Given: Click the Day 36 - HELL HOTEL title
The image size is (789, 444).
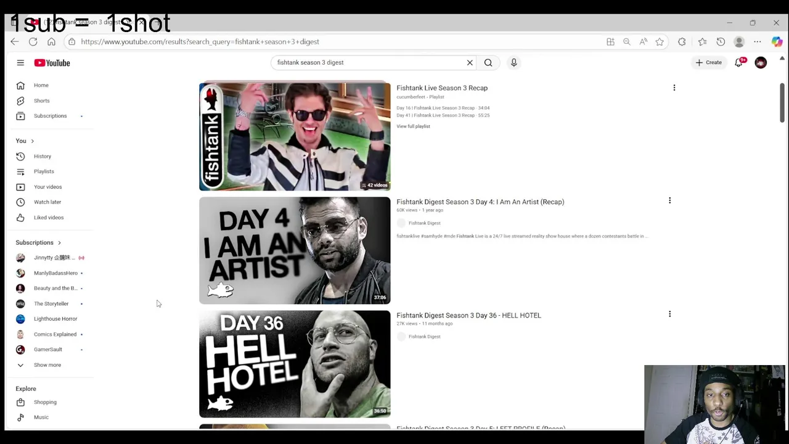Looking at the screenshot, I should point(468,315).
